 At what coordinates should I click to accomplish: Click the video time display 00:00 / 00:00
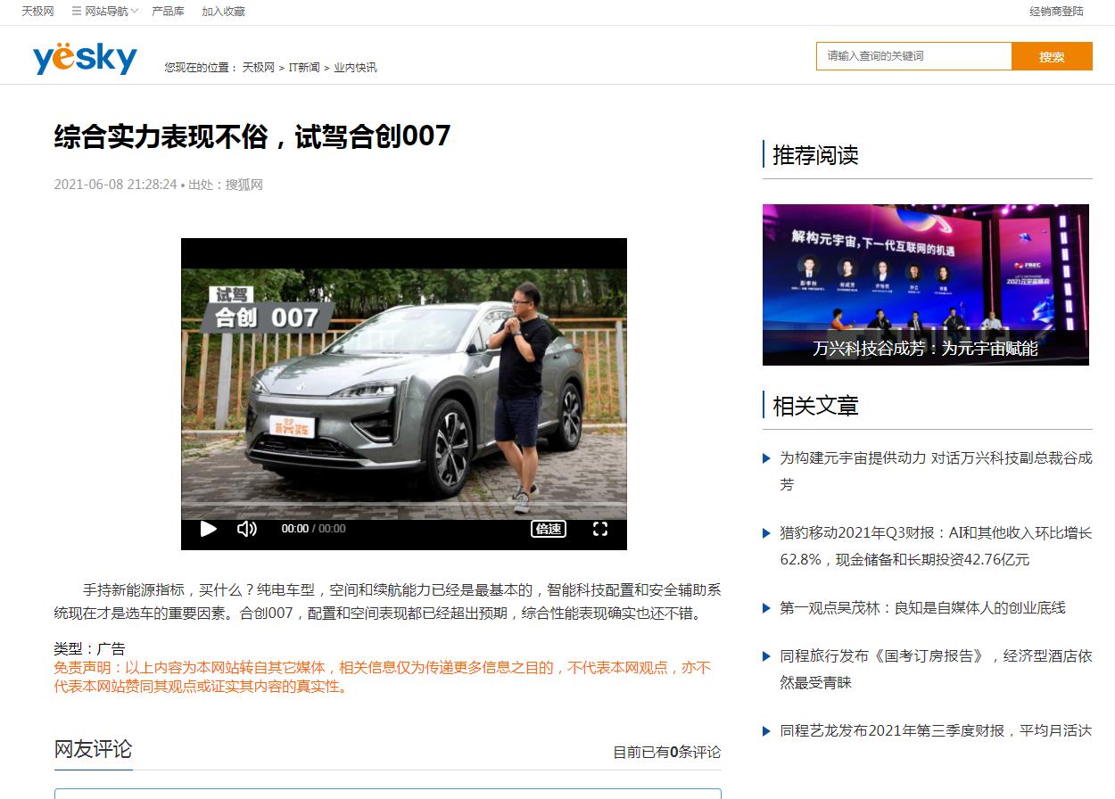[x=313, y=529]
